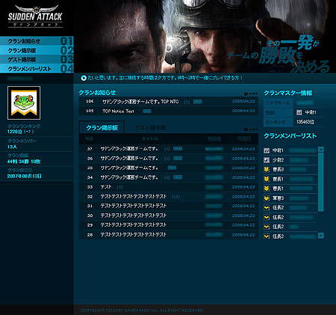Click the new badge on post 34

[178, 177]
